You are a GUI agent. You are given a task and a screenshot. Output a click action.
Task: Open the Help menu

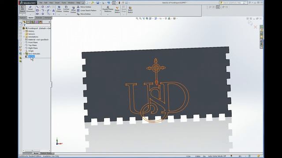click(78, 3)
